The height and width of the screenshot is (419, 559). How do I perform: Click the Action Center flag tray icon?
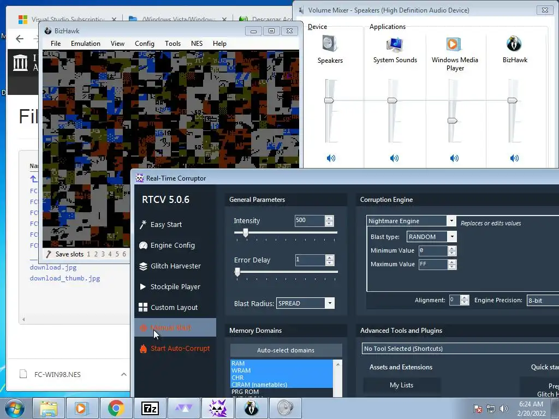pos(478,409)
